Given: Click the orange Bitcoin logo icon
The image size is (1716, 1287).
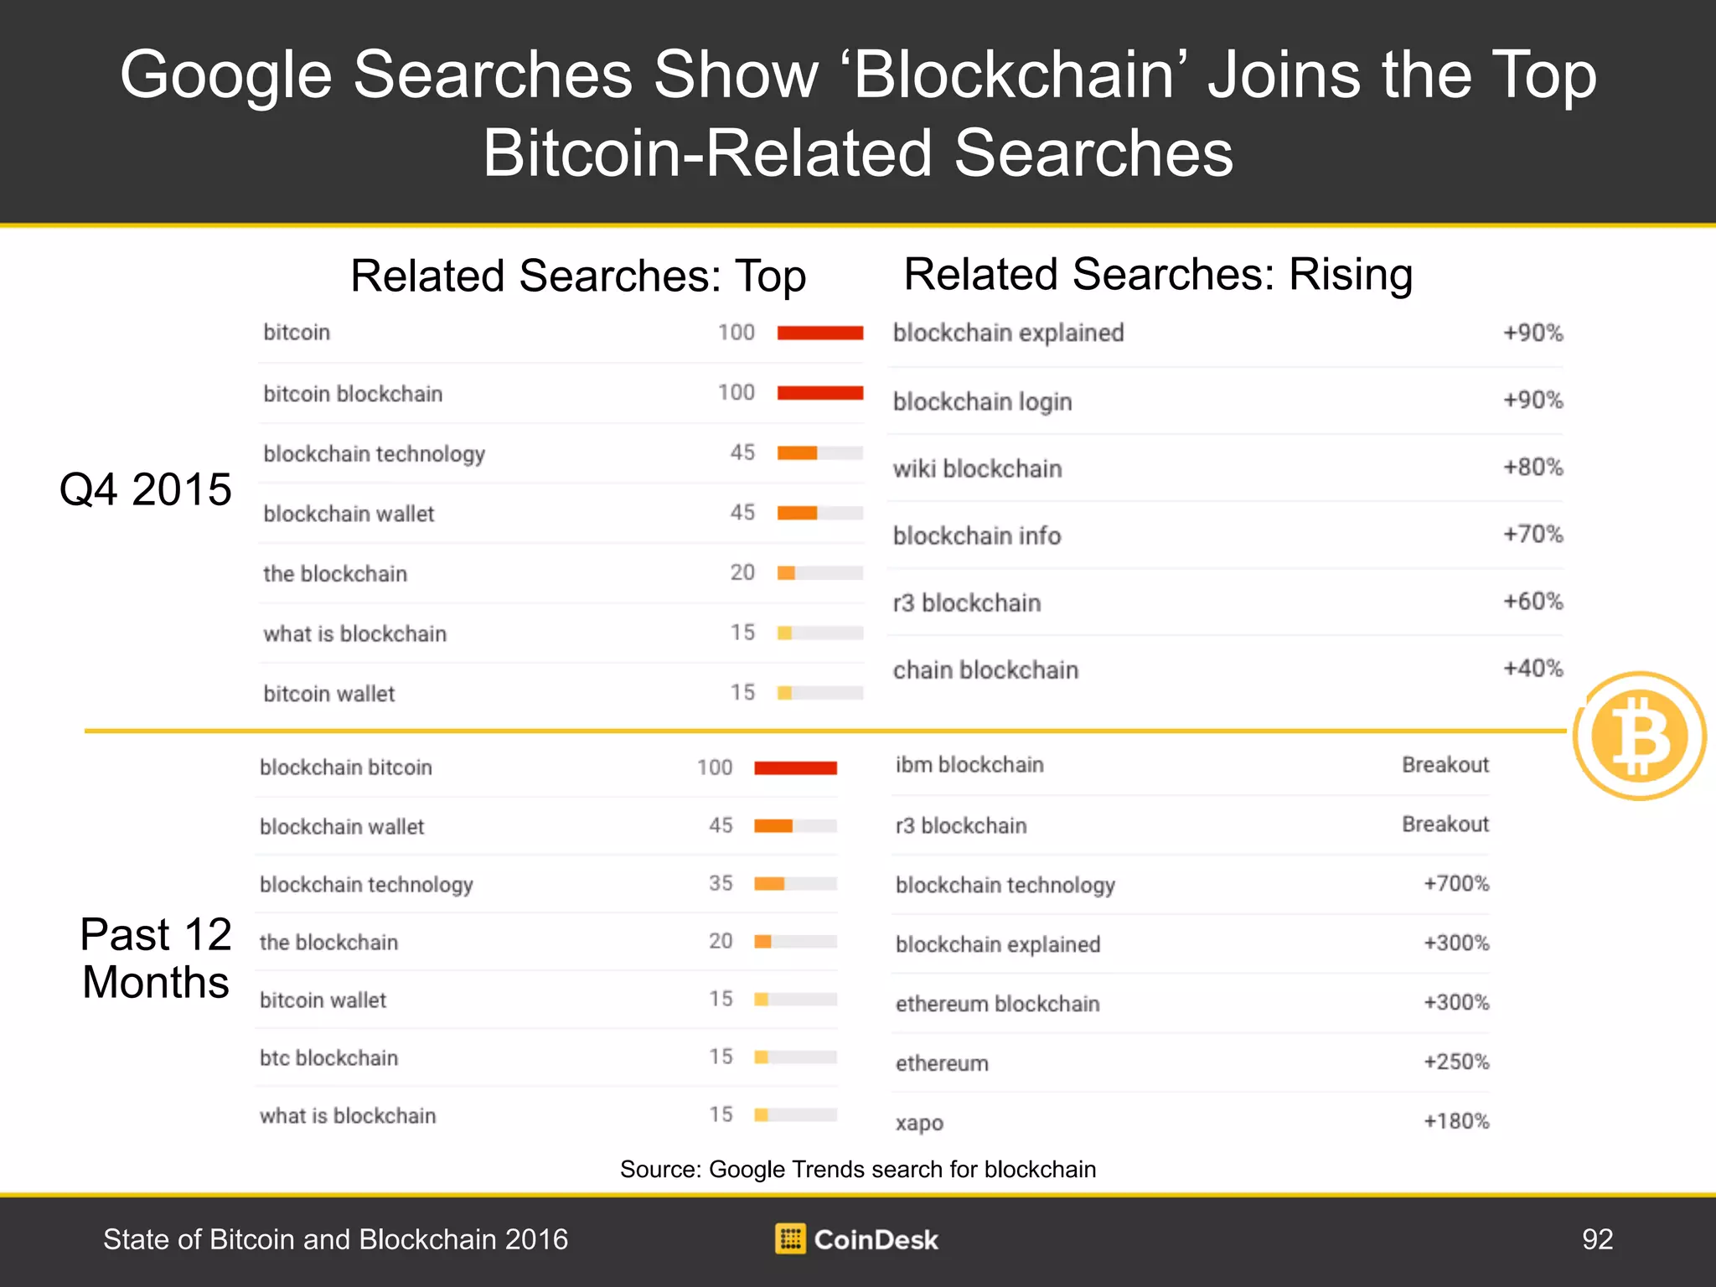Looking at the screenshot, I should tap(1640, 736).
